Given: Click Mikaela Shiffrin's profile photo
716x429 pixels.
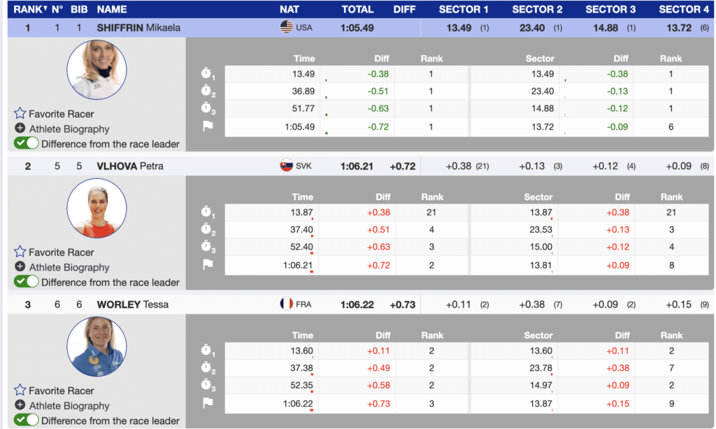Looking at the screenshot, I should pyautogui.click(x=96, y=70).
